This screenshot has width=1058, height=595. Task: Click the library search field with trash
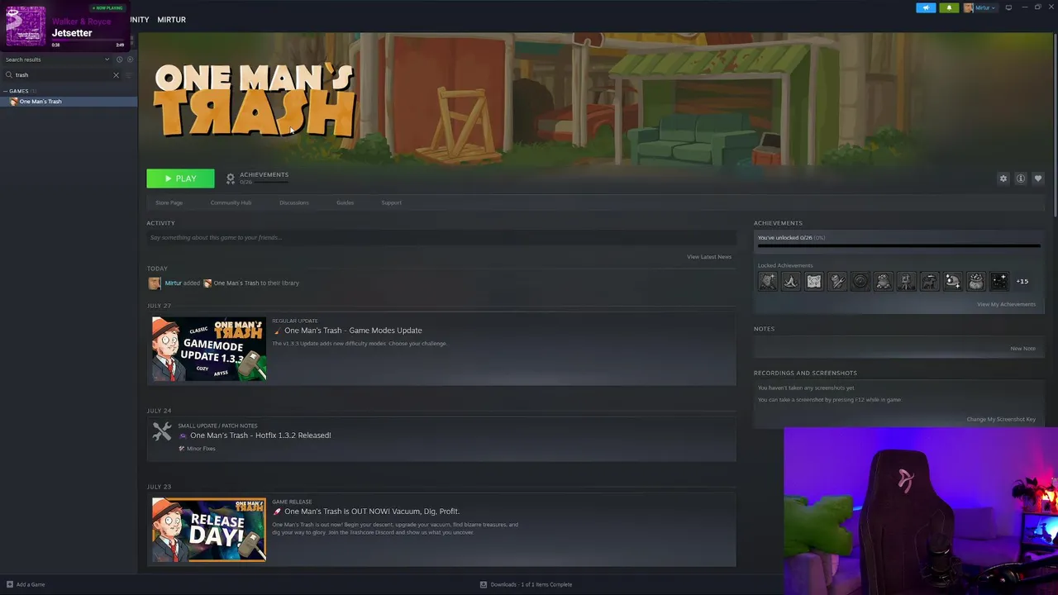[62, 75]
